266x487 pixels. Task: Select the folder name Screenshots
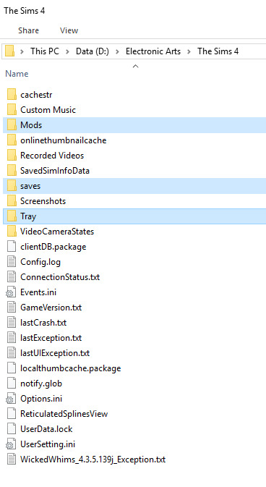pos(43,201)
